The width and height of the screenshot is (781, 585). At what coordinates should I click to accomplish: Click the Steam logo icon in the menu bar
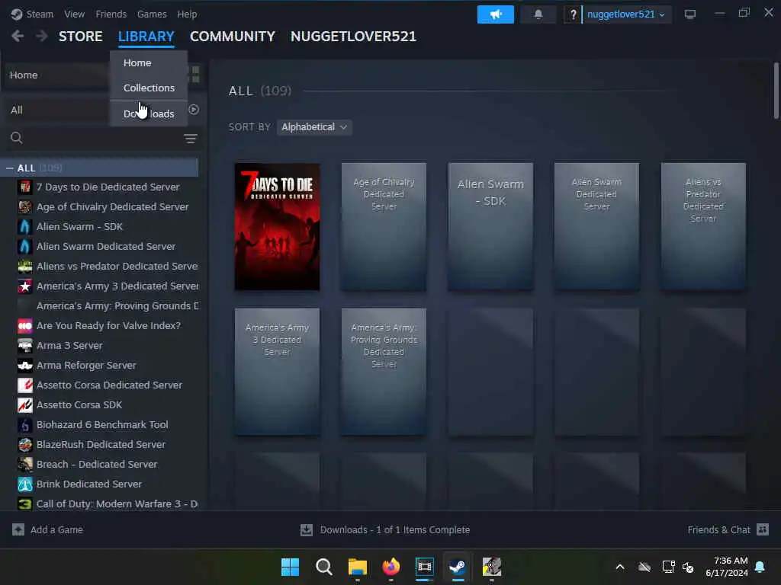click(17, 14)
